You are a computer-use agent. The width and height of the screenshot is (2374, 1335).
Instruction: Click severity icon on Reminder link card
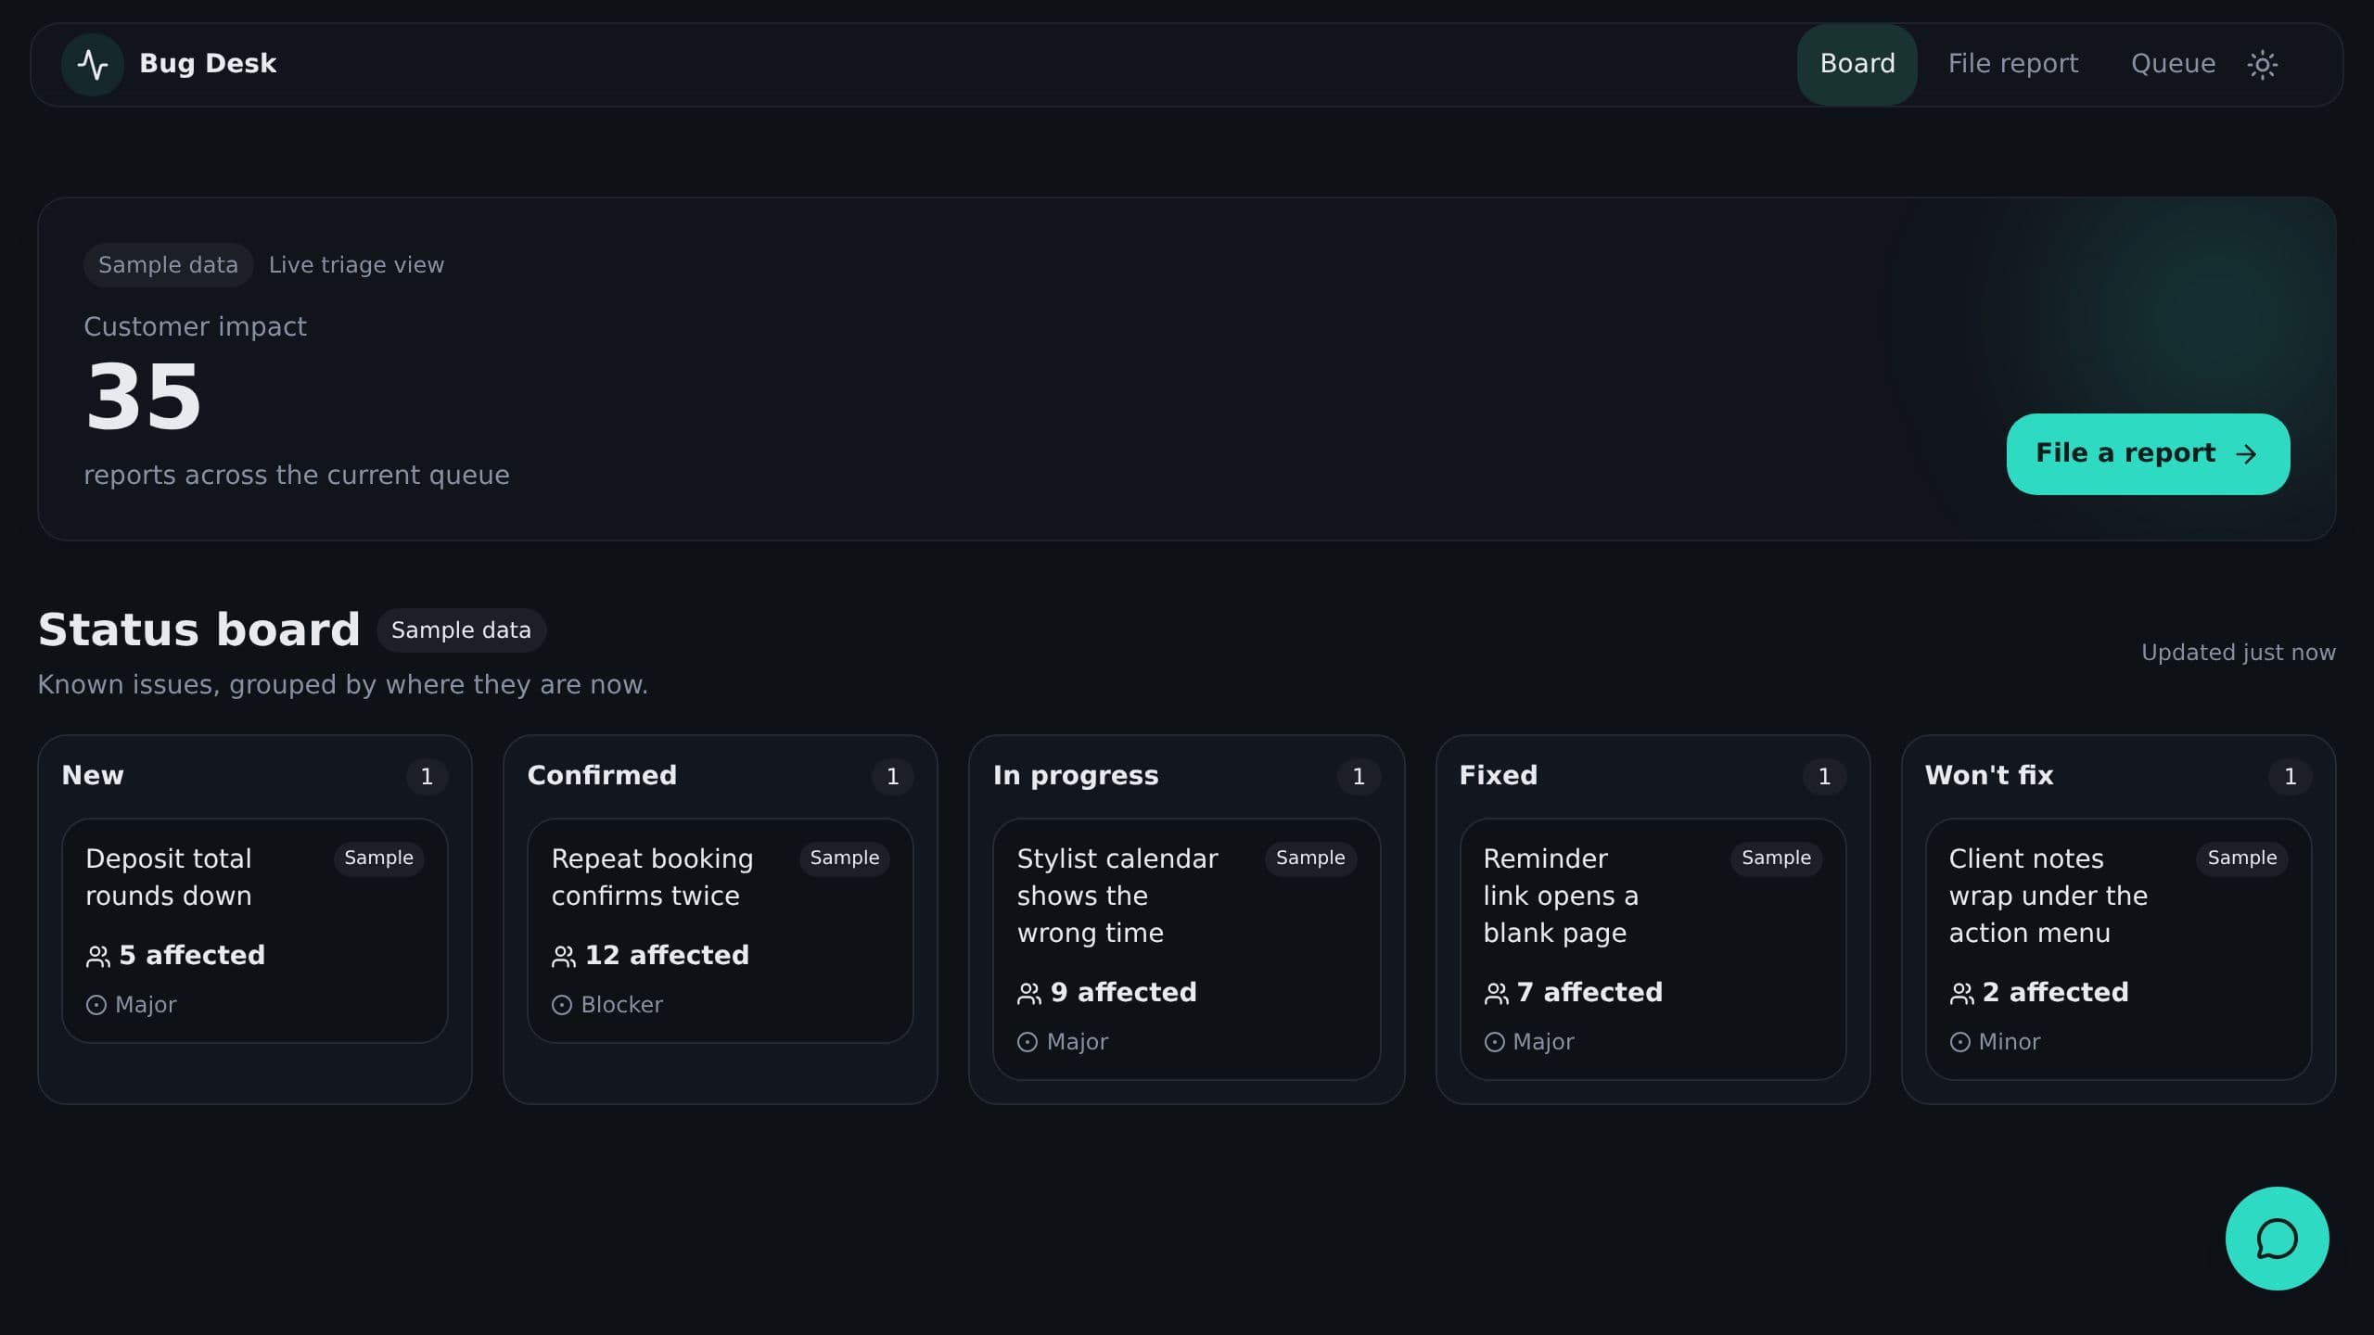pyautogui.click(x=1494, y=1042)
